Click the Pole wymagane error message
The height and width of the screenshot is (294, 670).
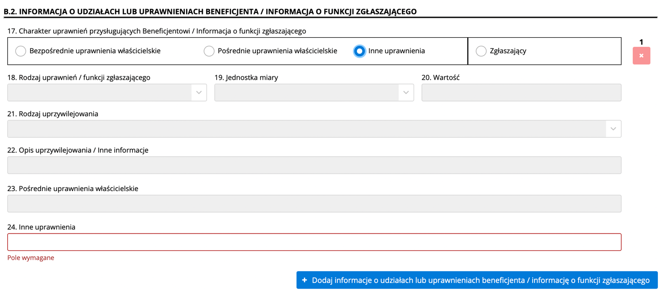coord(31,258)
